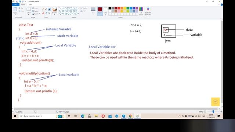Pick the yellow color swatch
This screenshot has height=132, width=235.
point(125,8)
